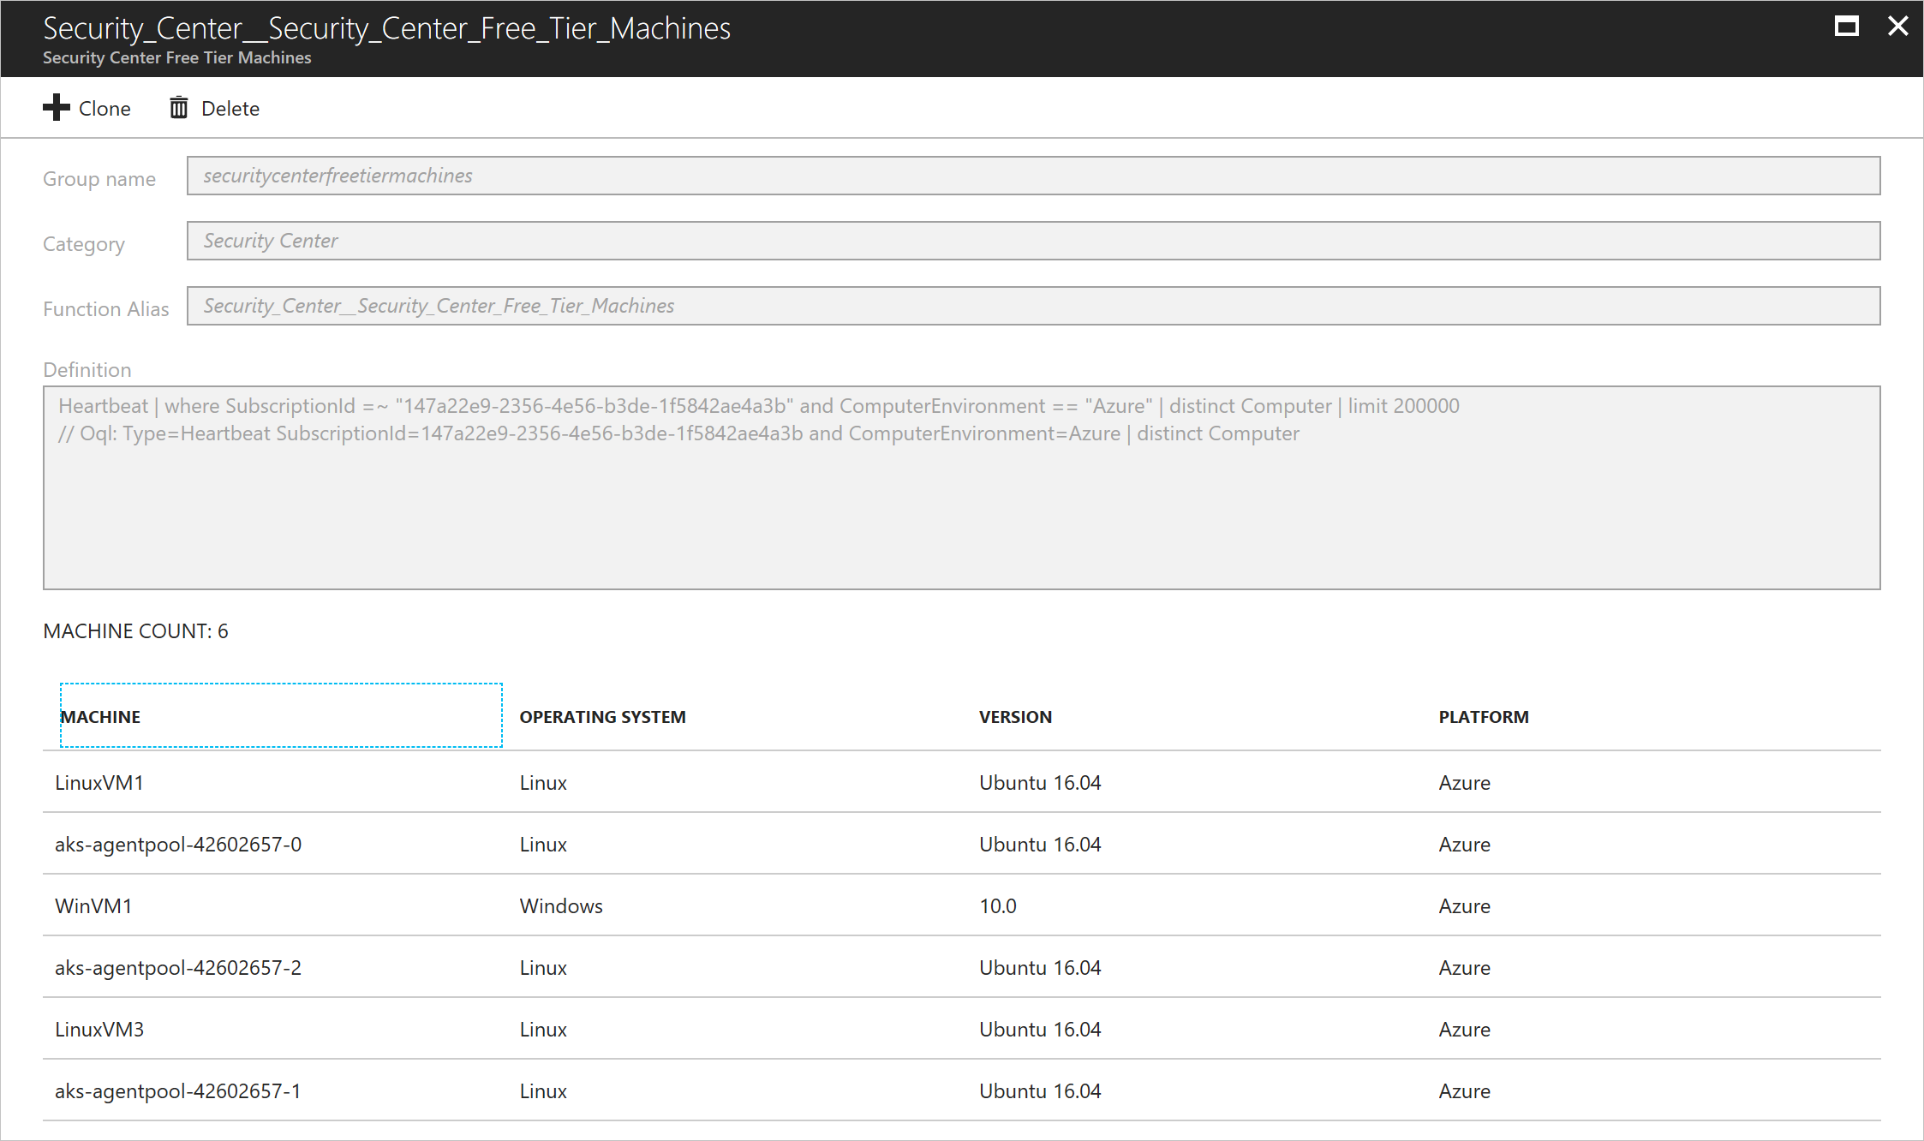The width and height of the screenshot is (1924, 1141).
Task: Click the Clone plus icon
Action: (57, 108)
